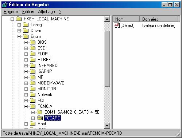
Task: Click the BIOS folder icon
Action: click(x=33, y=42)
